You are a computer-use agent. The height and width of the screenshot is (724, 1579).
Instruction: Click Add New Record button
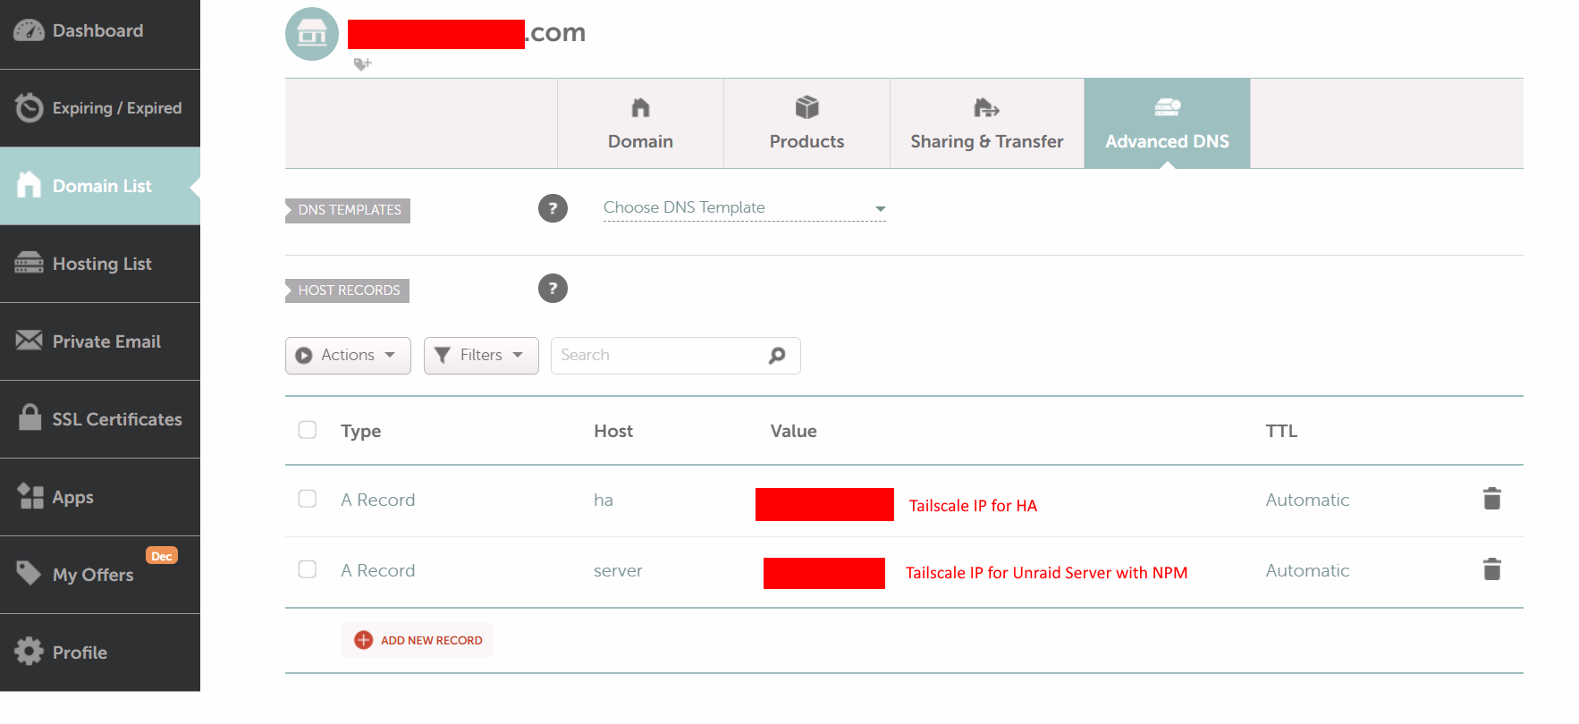point(418,640)
